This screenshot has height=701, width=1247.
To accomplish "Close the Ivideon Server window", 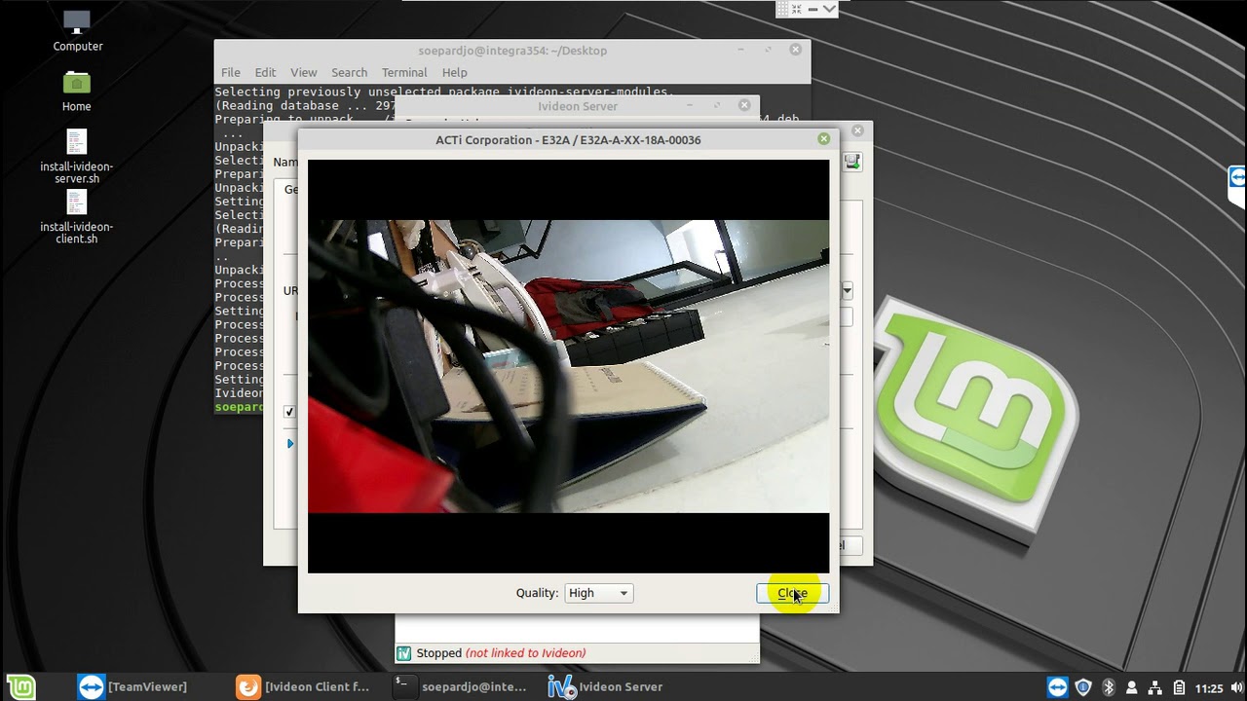I will (744, 105).
